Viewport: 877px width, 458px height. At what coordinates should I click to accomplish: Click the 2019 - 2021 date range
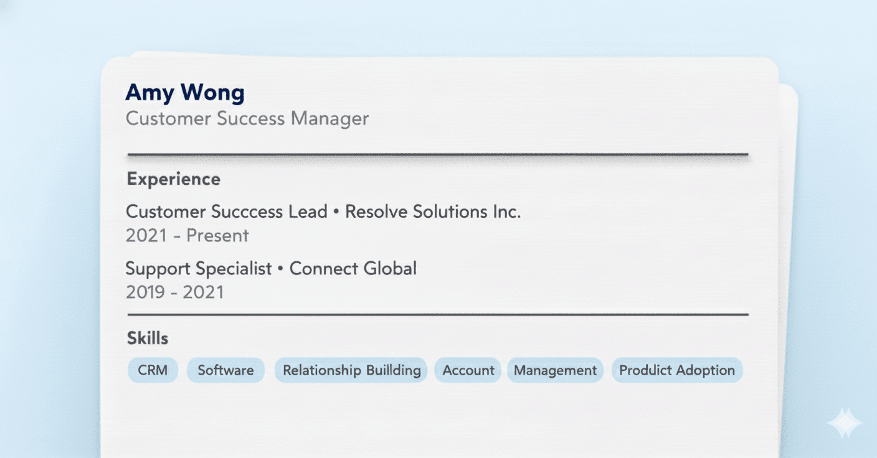174,292
